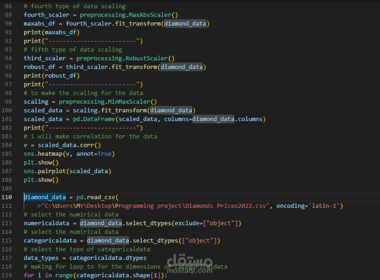Click "encoding='latin-1'" on line 111
This screenshot has width=380, height=280.
308,206
